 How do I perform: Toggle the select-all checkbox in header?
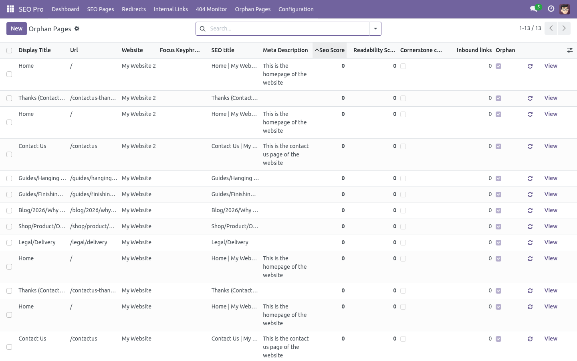click(9, 51)
